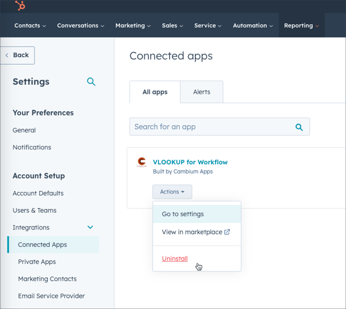Open Users & Teams settings
This screenshot has height=309, width=346.
pos(35,210)
